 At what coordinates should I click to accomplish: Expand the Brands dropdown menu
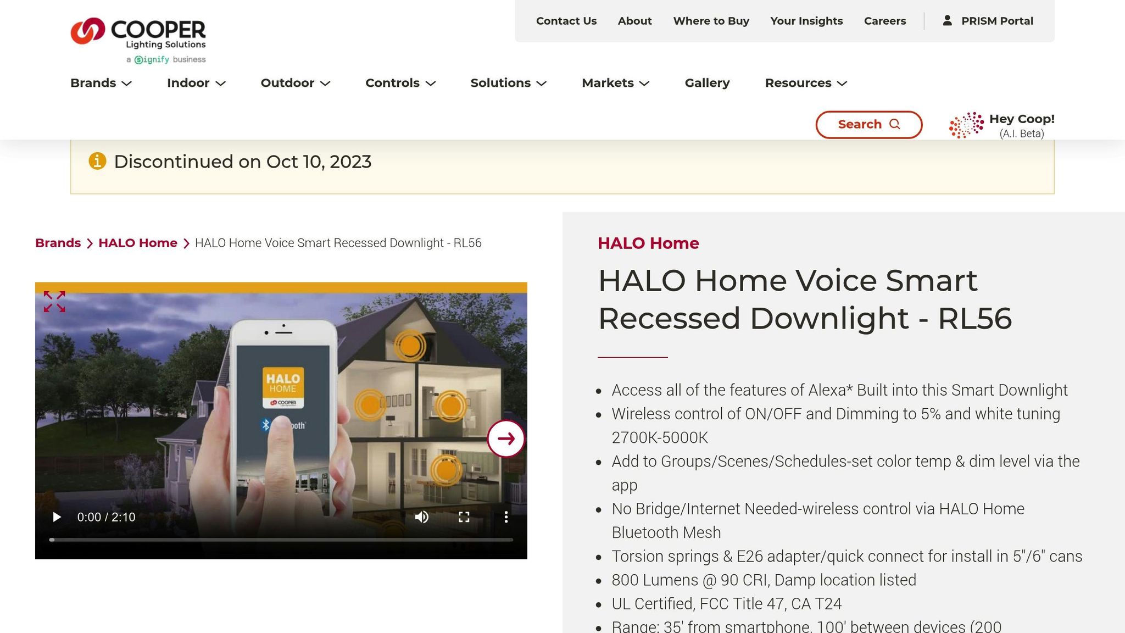pyautogui.click(x=101, y=83)
